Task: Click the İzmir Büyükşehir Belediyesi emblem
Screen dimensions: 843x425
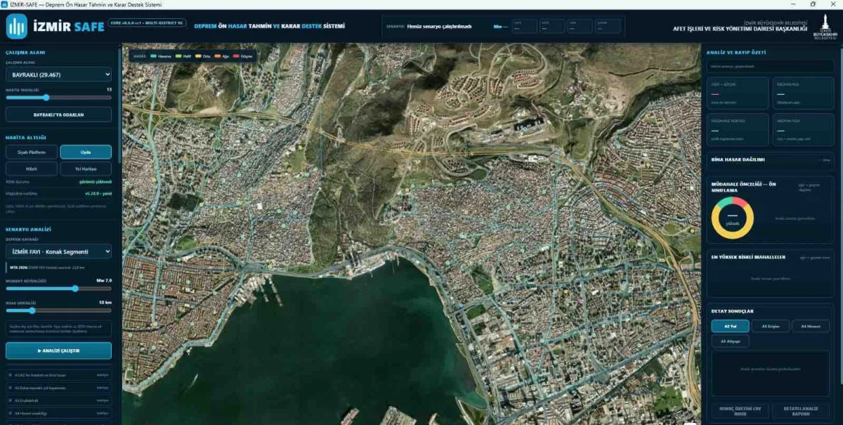Action: coord(825,28)
